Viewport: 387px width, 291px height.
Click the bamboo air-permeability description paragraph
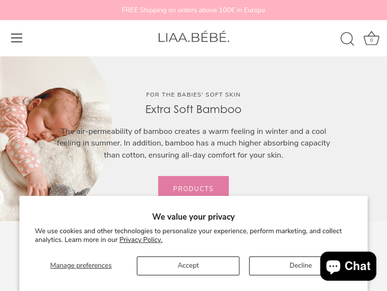[193, 143]
